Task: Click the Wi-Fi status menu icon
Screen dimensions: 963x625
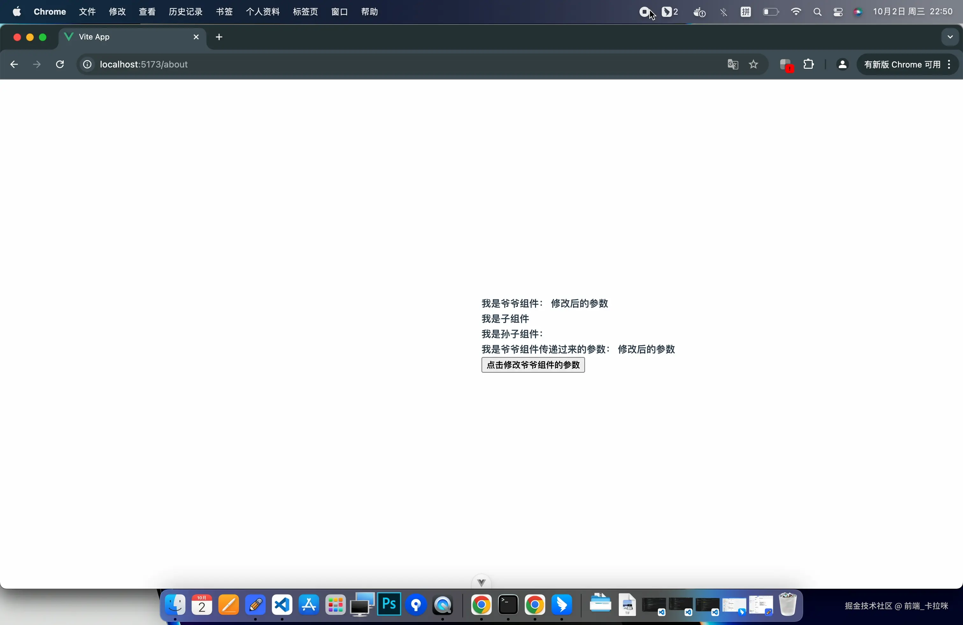Action: pos(795,12)
